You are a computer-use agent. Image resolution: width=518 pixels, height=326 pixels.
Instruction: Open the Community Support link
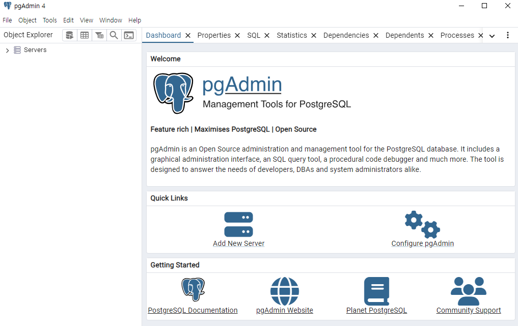point(469,310)
